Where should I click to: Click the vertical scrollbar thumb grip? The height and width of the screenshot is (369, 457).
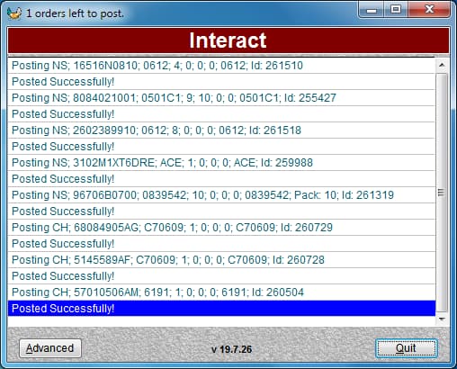(441, 193)
